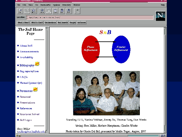Click the Netscape N logo
Screen dimensions: 182x137
(x=160, y=16)
